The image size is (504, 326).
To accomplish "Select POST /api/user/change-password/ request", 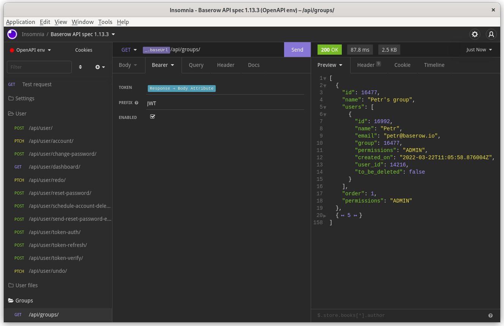I will coord(58,154).
